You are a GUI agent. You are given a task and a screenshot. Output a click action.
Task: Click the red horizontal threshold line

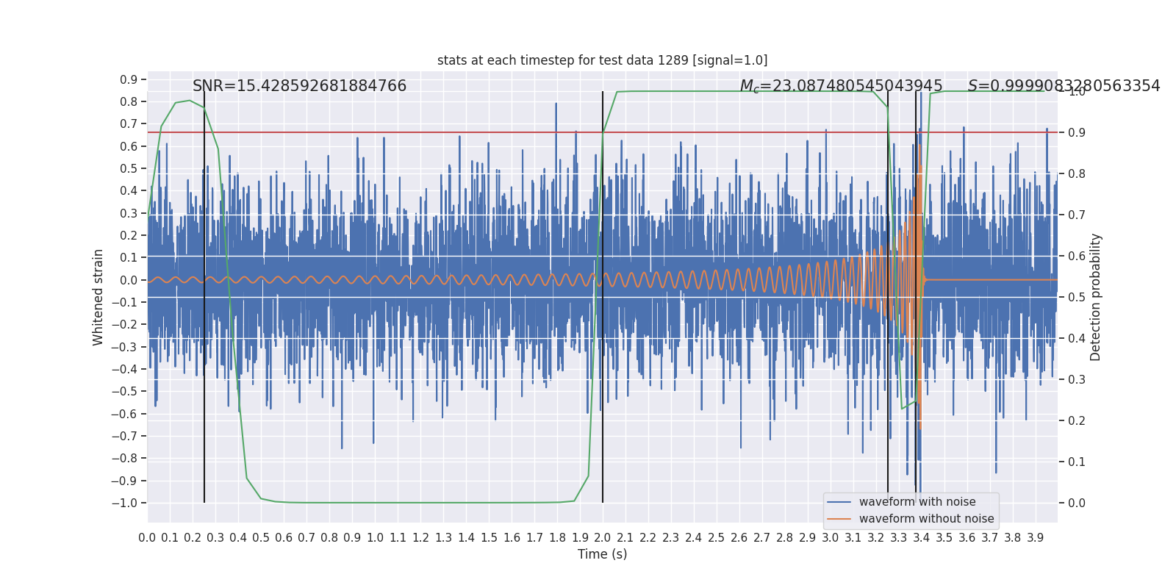(x=441, y=132)
